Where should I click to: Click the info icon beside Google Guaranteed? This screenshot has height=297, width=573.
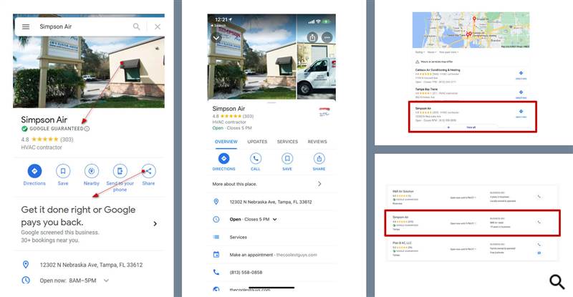coord(87,129)
